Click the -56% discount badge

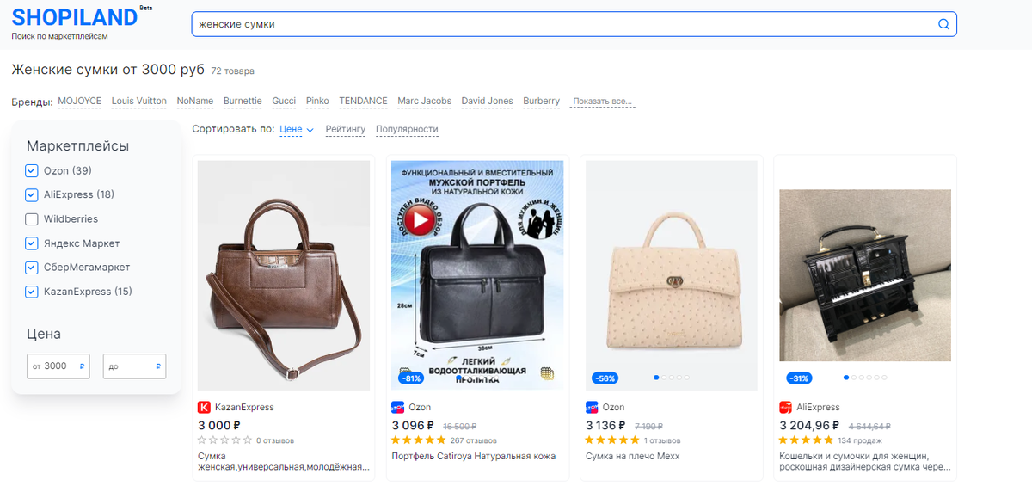[x=605, y=378]
